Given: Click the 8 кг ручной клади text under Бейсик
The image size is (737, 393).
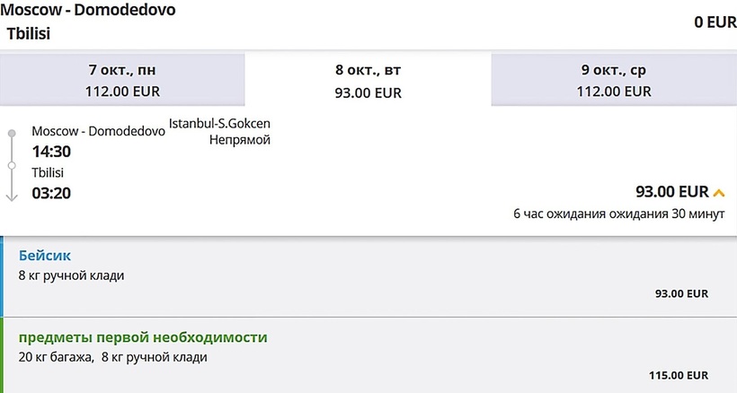Looking at the screenshot, I should pos(72,275).
